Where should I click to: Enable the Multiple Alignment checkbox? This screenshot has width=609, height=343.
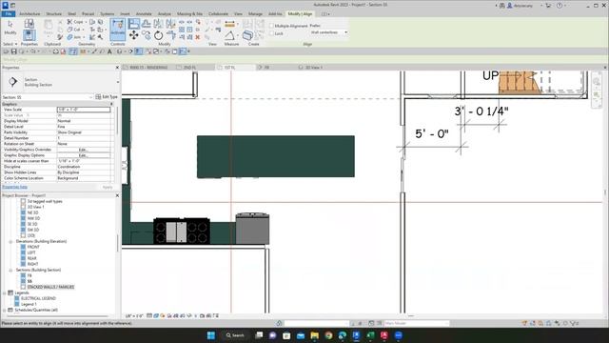tap(271, 26)
